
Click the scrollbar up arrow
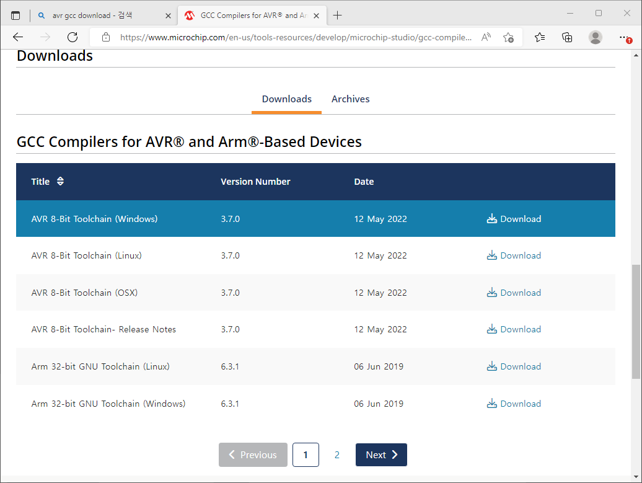pos(636,55)
